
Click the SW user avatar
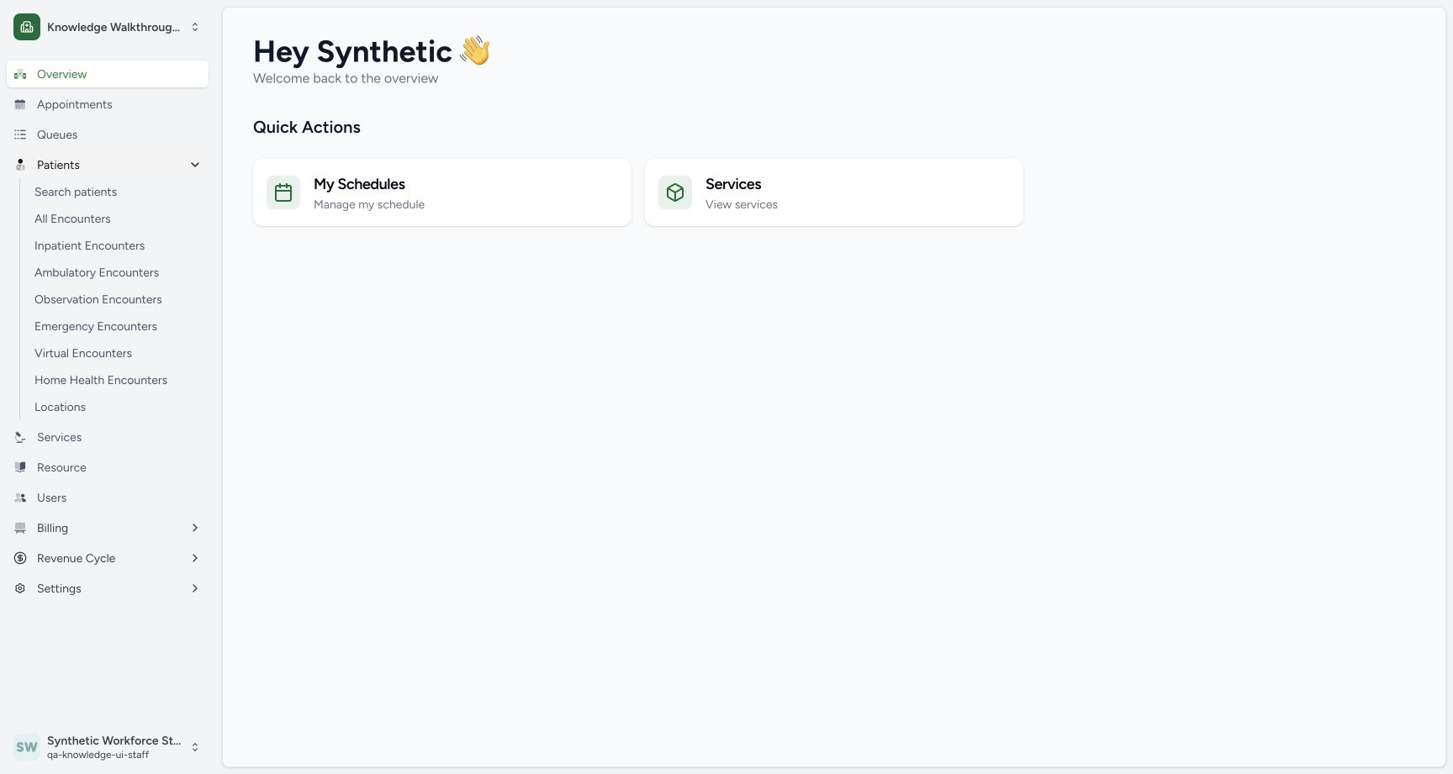tap(27, 747)
